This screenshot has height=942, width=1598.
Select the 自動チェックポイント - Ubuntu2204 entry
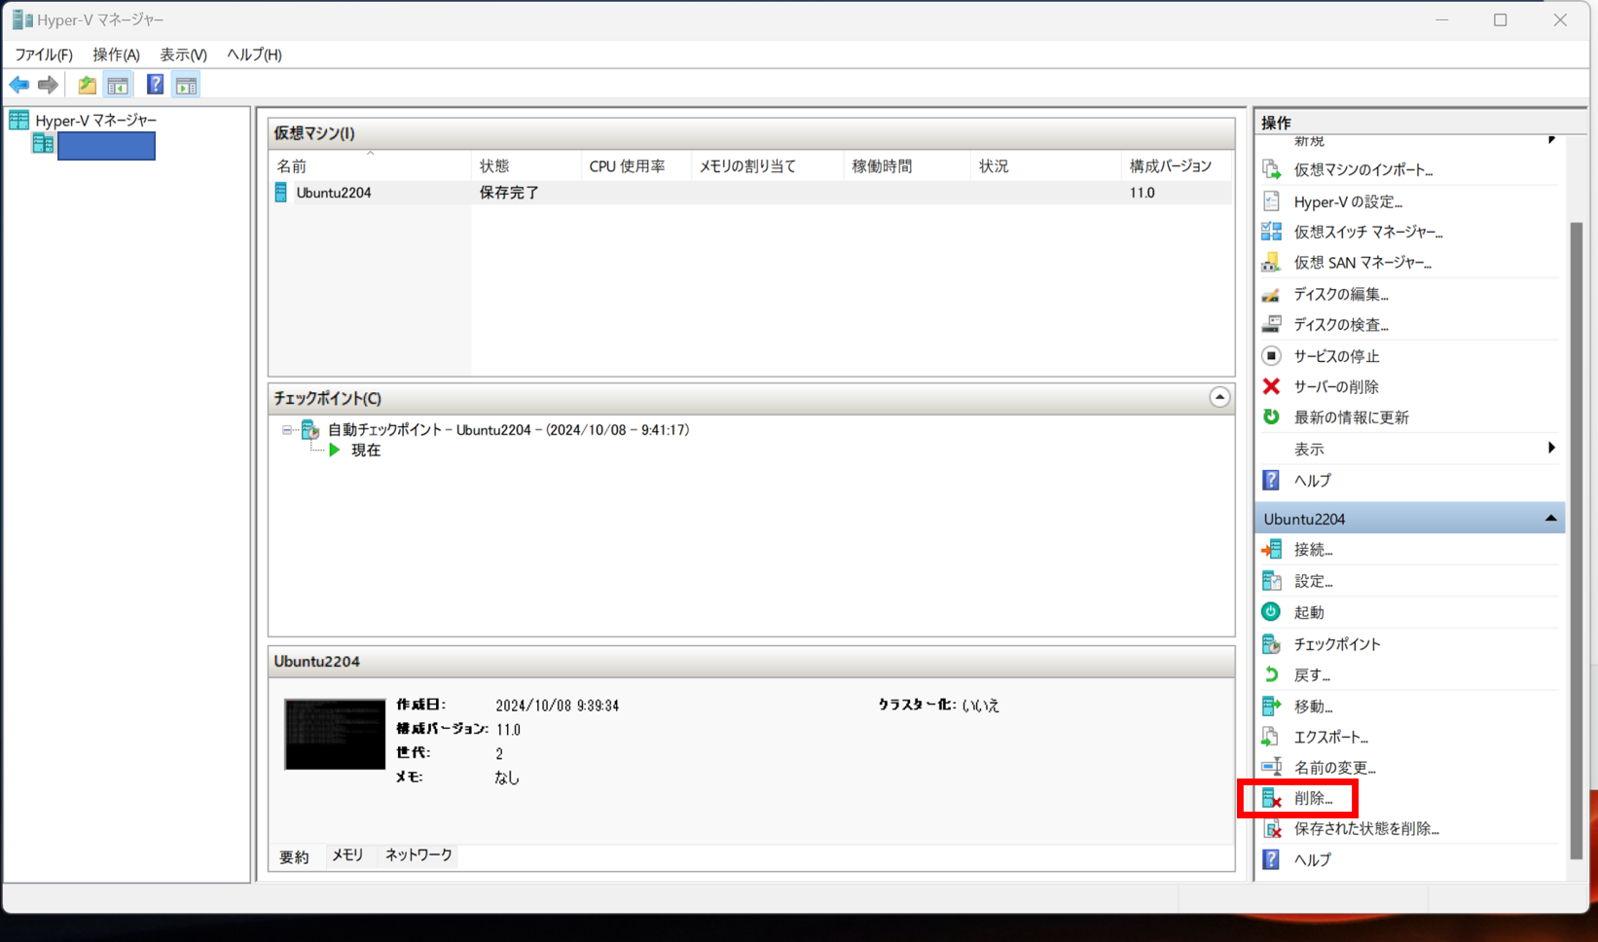pos(508,429)
